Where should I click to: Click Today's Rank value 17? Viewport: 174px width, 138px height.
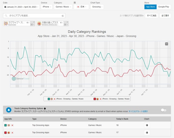117,132
